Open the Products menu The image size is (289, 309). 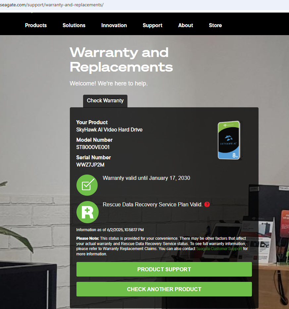pos(36,25)
